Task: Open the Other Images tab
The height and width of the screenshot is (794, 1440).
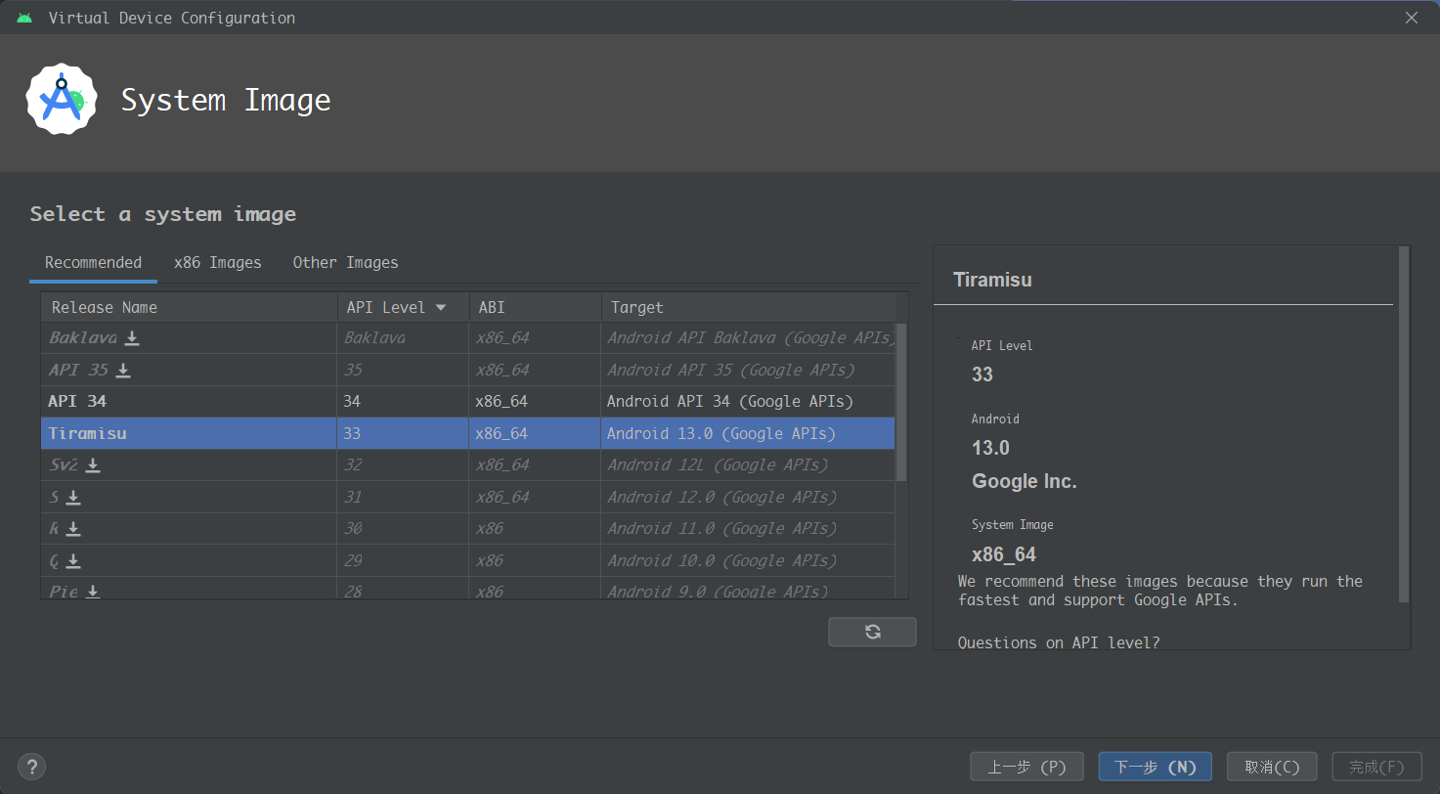Action: click(345, 262)
